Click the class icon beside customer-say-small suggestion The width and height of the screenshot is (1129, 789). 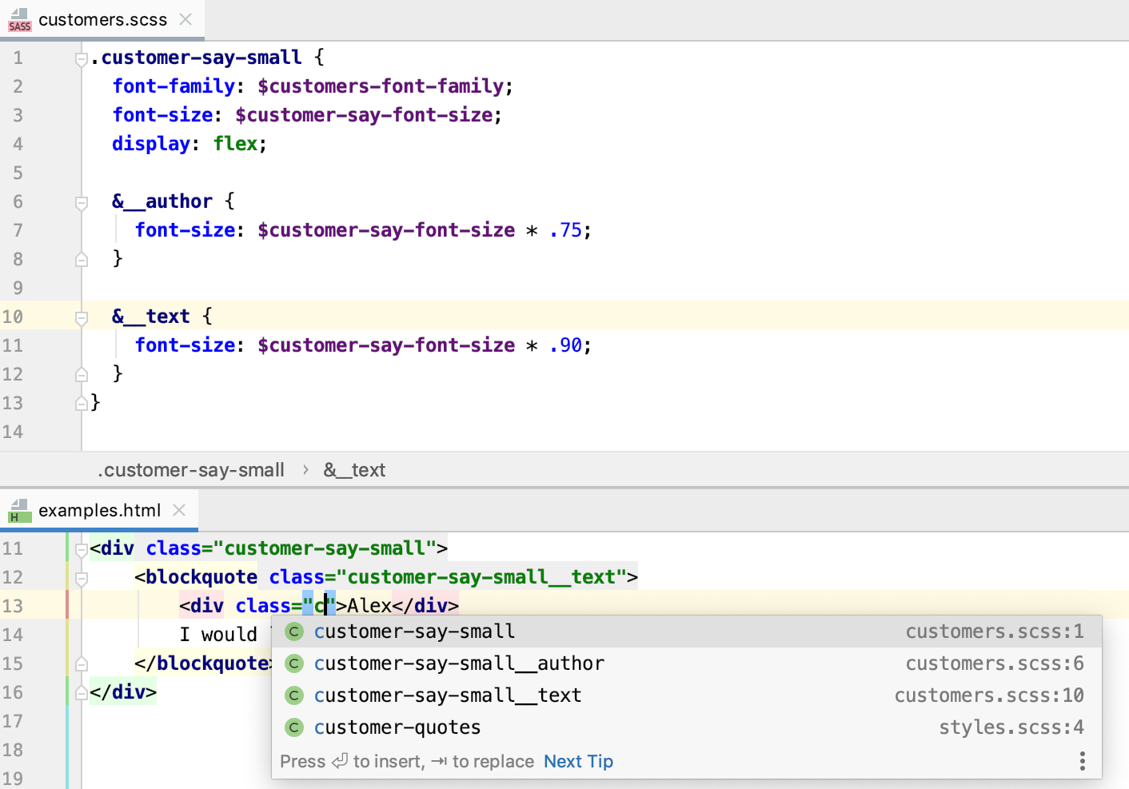coord(293,631)
